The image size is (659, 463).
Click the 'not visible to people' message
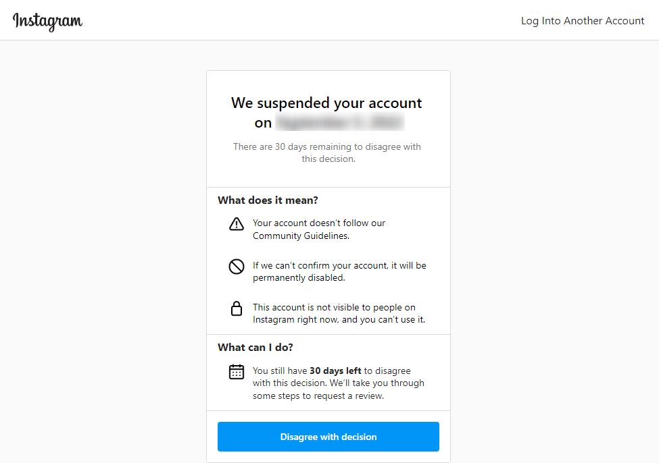334,307
